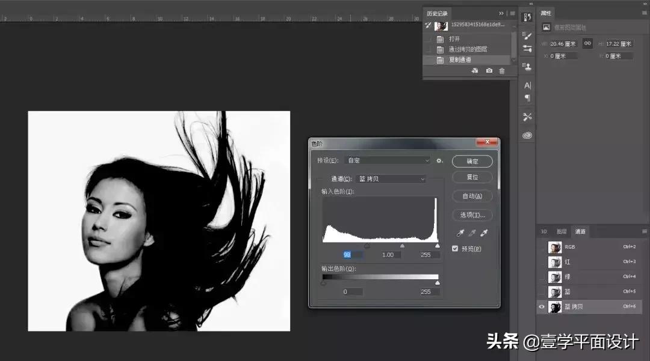650x361 pixels.
Task: Select the white point eyedropper in Levels
Action: [x=483, y=232]
